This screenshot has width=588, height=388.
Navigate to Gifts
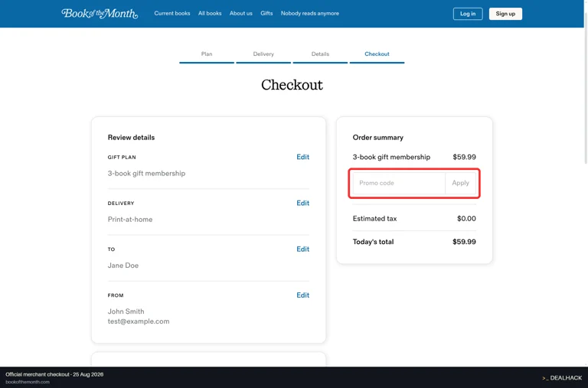pyautogui.click(x=266, y=14)
